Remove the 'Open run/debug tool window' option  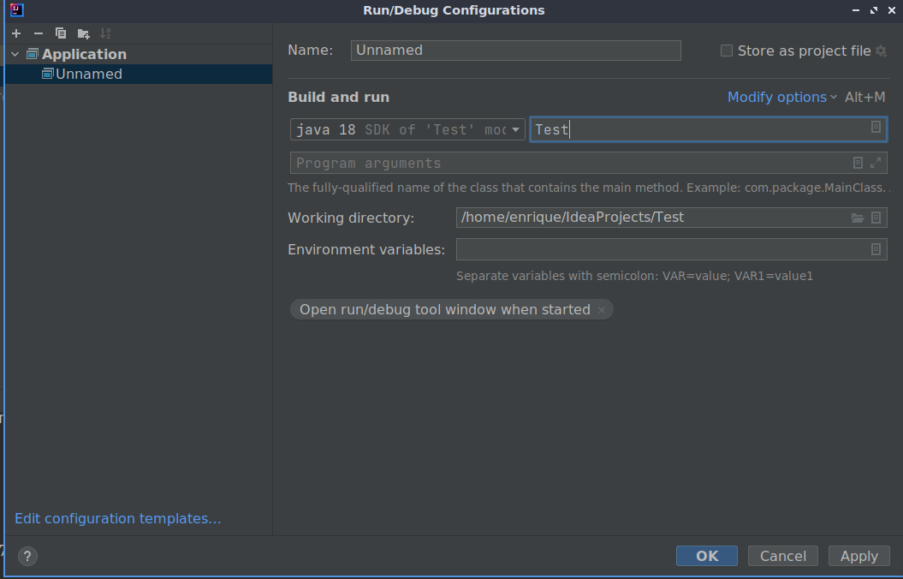601,310
